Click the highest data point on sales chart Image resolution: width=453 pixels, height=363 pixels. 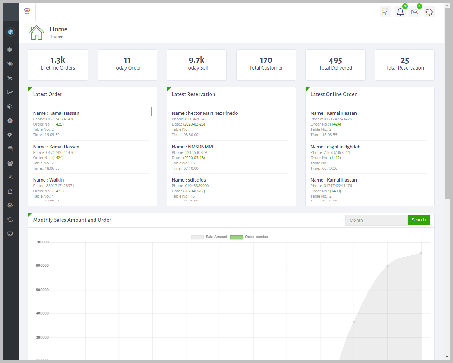click(x=421, y=253)
